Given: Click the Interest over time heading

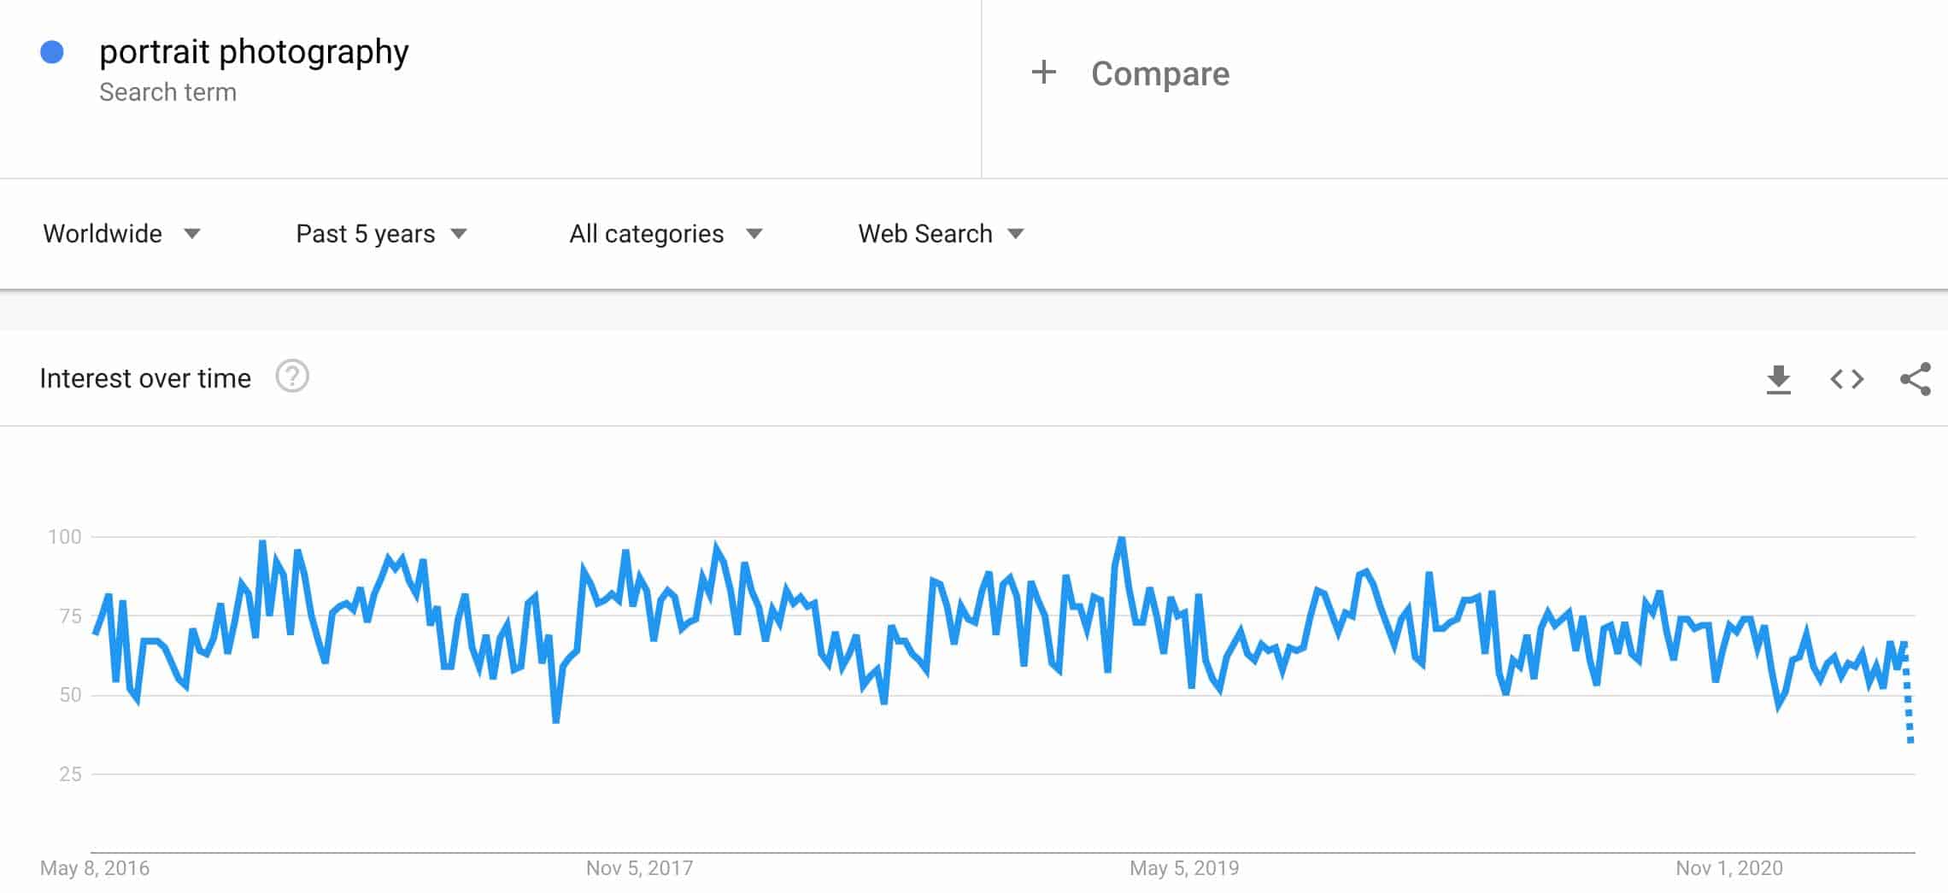Looking at the screenshot, I should 145,378.
